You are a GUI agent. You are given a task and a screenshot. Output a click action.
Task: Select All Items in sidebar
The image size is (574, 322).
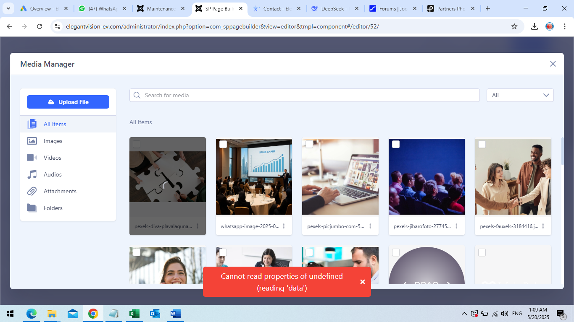tap(55, 124)
